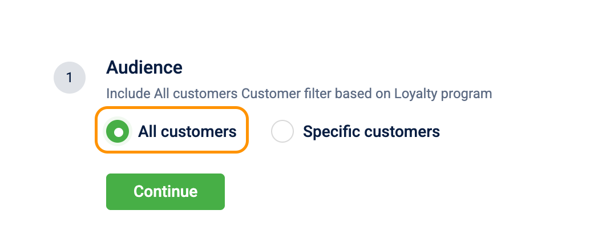Click the audience summary description line

point(299,94)
